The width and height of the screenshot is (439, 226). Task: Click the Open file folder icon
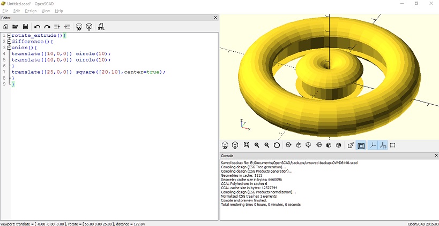coord(15,27)
